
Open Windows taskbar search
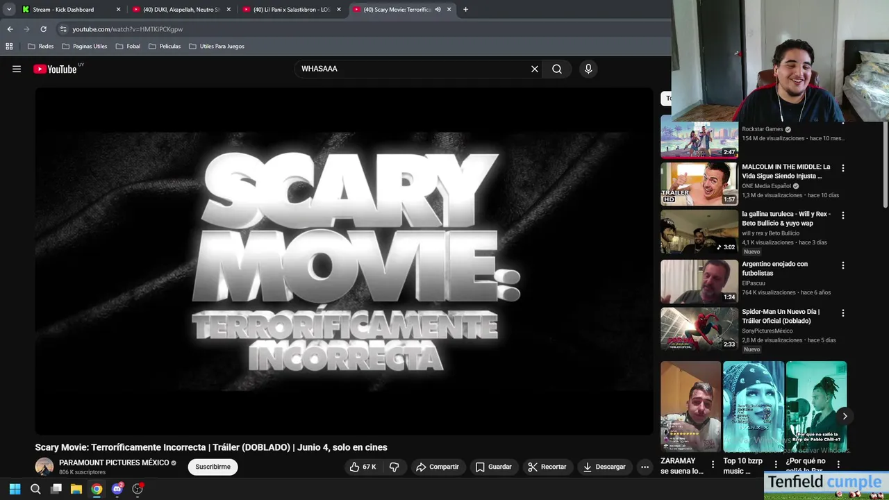(35, 489)
